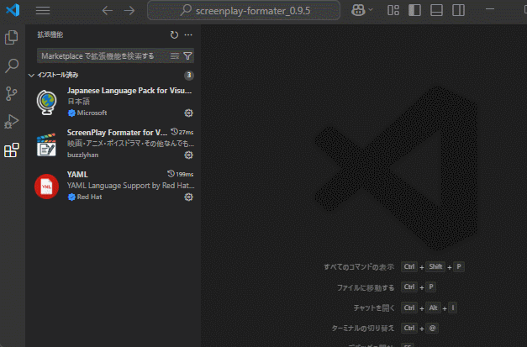Screen dimensions: 527x347
Task: Minimize the VS Code window
Action: [490, 9]
